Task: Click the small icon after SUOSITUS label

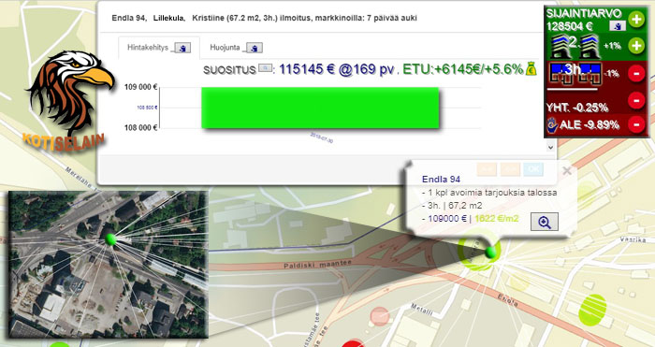Action: (x=265, y=67)
